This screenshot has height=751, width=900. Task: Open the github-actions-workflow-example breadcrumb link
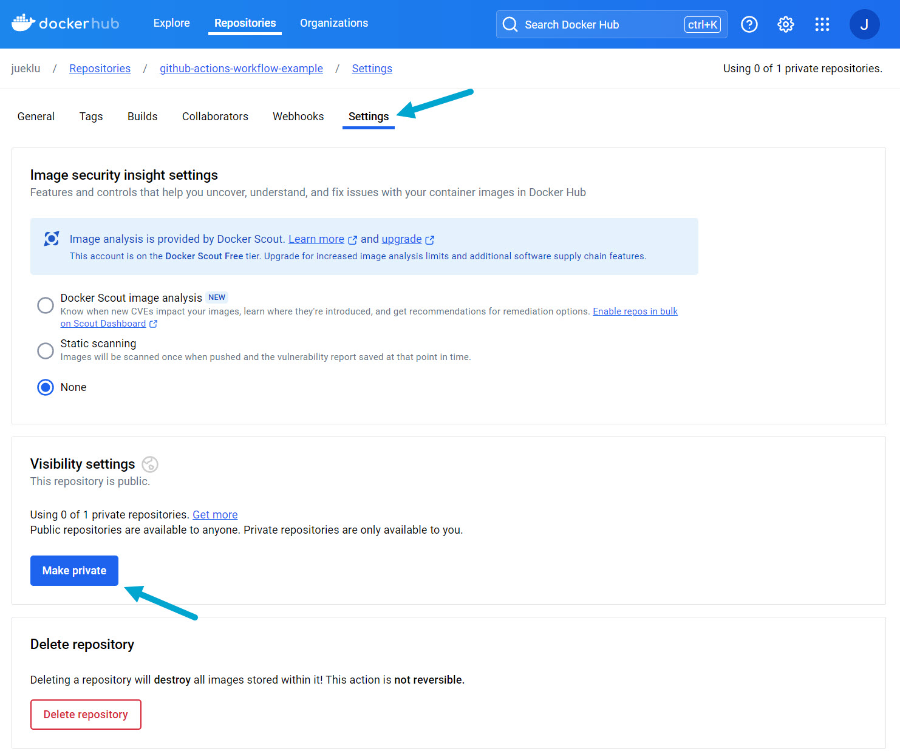(241, 69)
